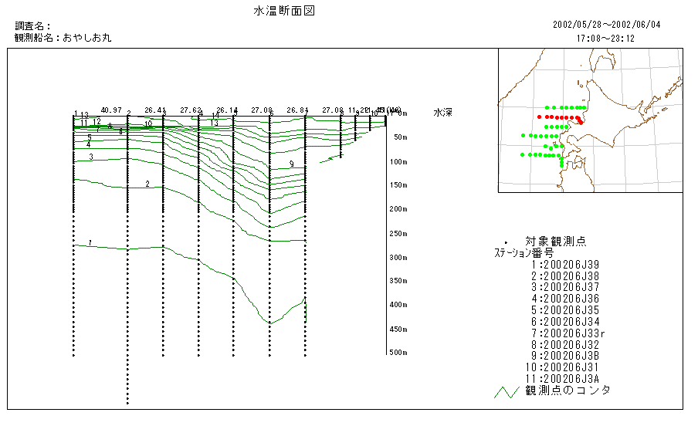Click the green zigzag contour legend icon
698x426 pixels.
[506, 391]
